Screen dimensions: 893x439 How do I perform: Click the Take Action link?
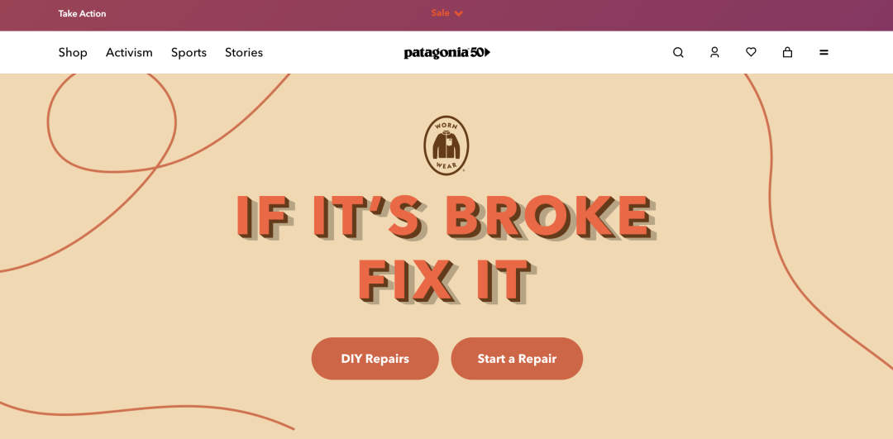click(82, 14)
